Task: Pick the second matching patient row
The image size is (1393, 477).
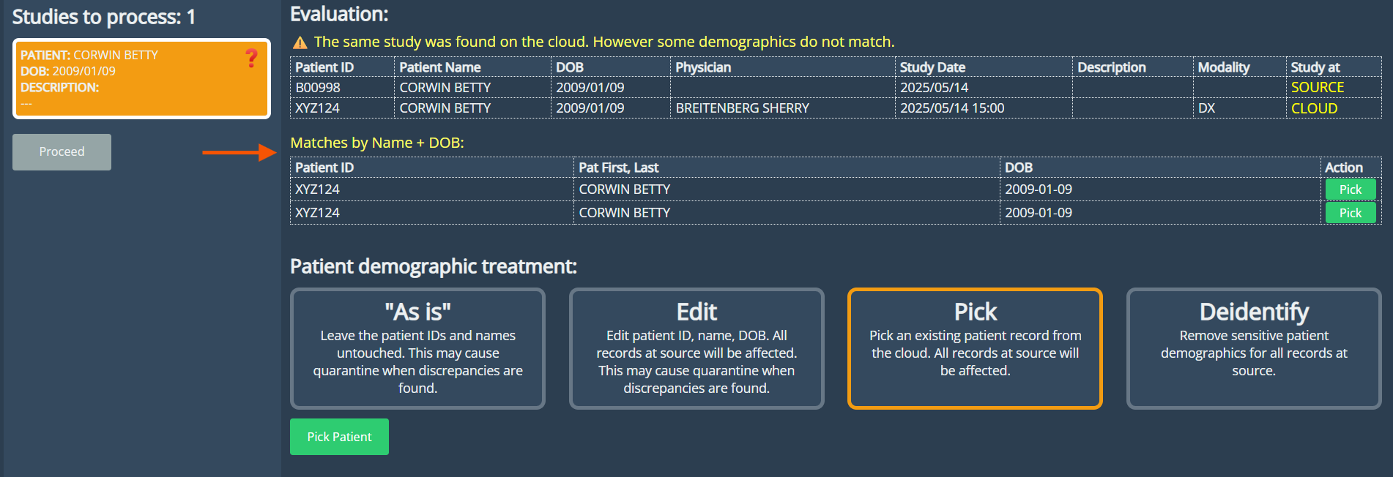Action: coord(1350,213)
